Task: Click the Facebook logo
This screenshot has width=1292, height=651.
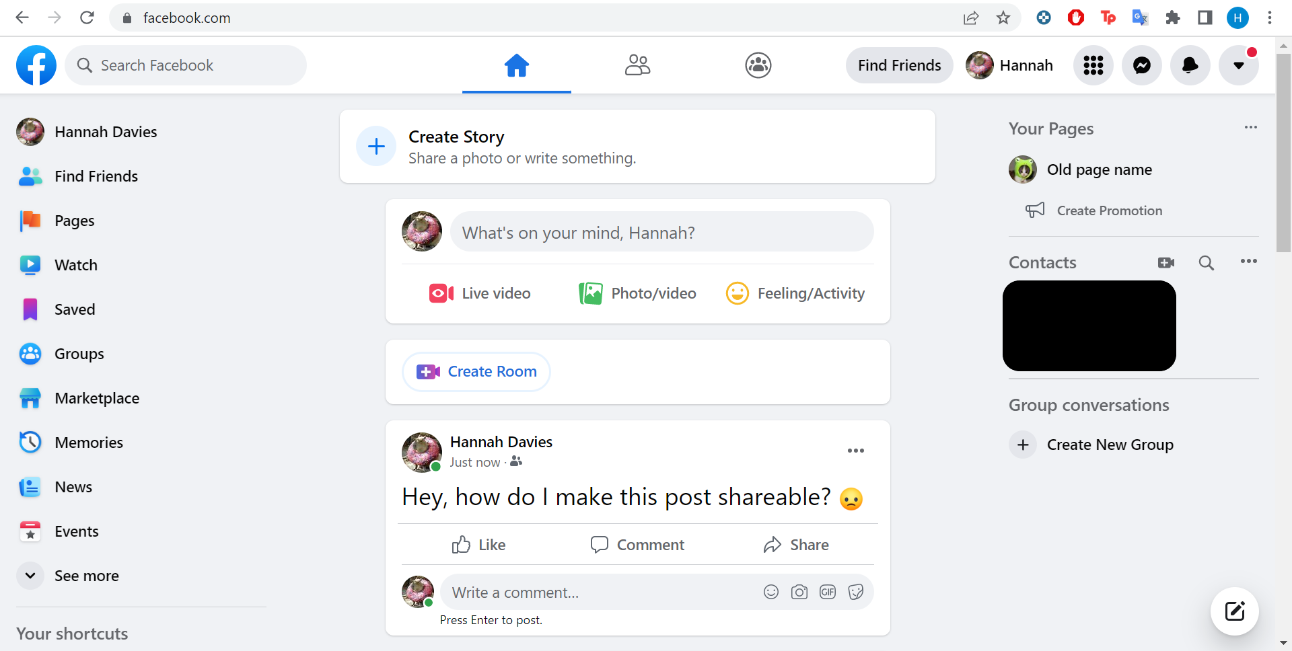Action: 36,65
